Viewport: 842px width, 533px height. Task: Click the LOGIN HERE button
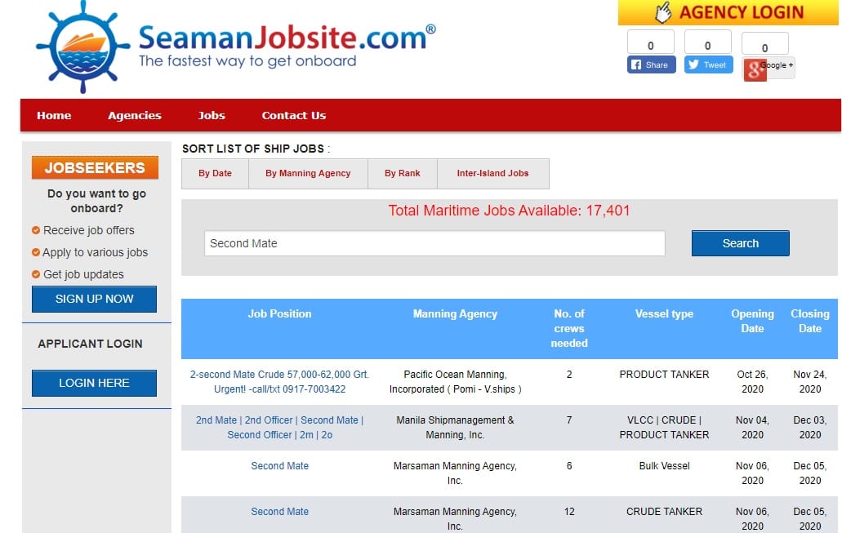click(95, 383)
